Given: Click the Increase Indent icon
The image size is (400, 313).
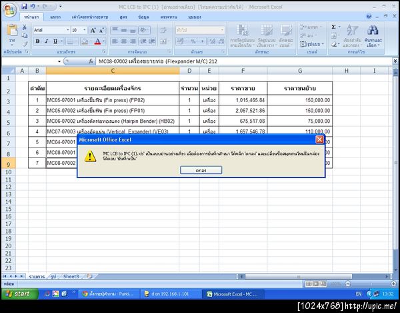Looking at the screenshot, I should tap(152, 41).
